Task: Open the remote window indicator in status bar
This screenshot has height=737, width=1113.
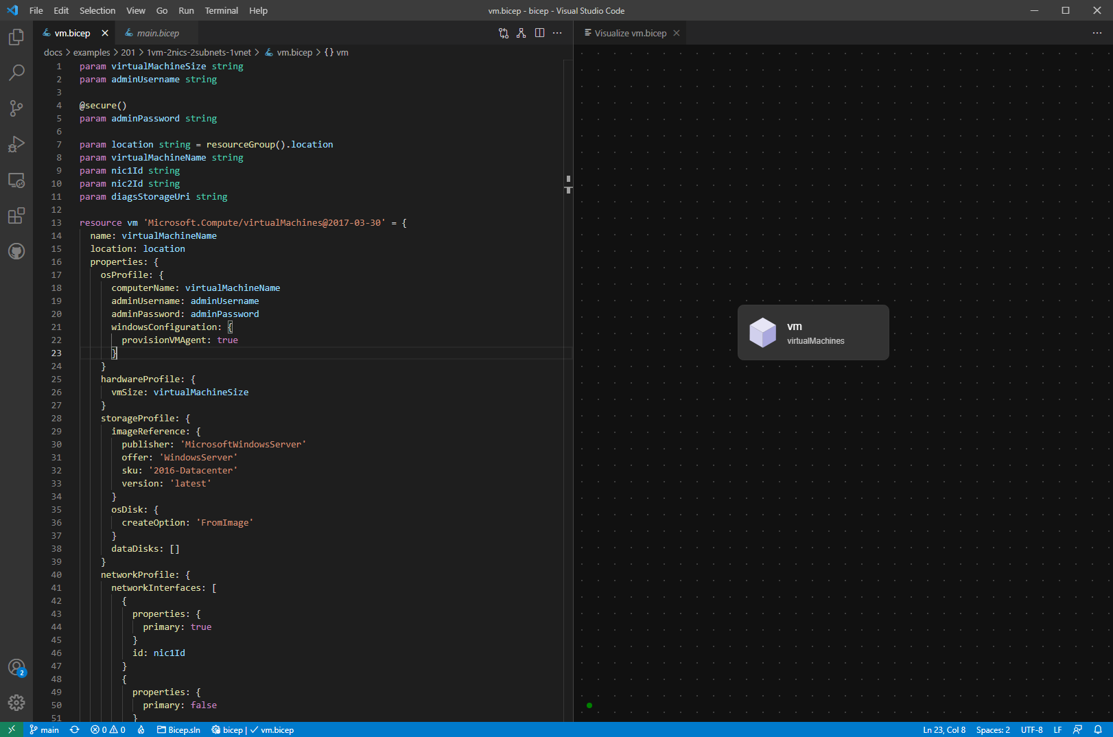Action: [x=12, y=729]
